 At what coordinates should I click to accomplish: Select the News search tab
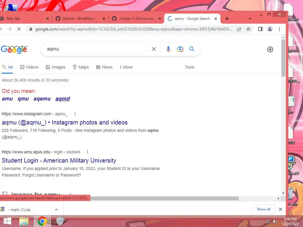[104, 67]
